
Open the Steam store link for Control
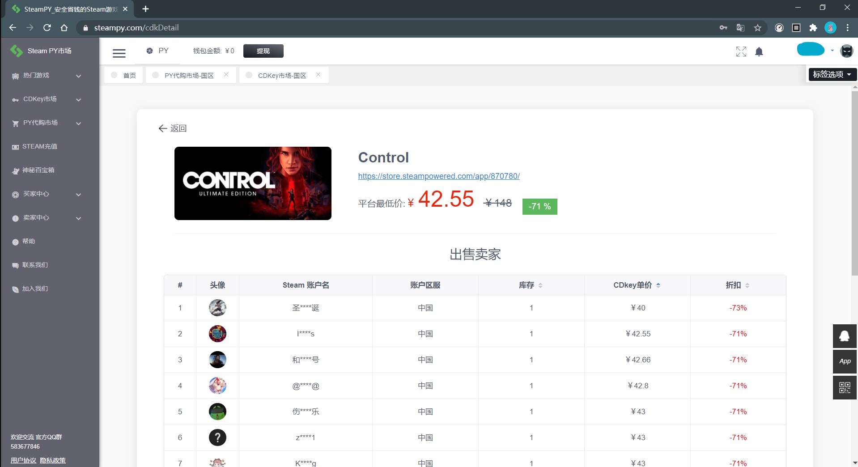coord(439,176)
